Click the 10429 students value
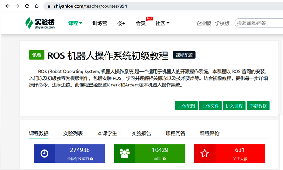Image resolution: width=283 pixels, height=170 pixels. (x=160, y=150)
